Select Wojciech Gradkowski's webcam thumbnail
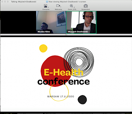 point(81,22)
